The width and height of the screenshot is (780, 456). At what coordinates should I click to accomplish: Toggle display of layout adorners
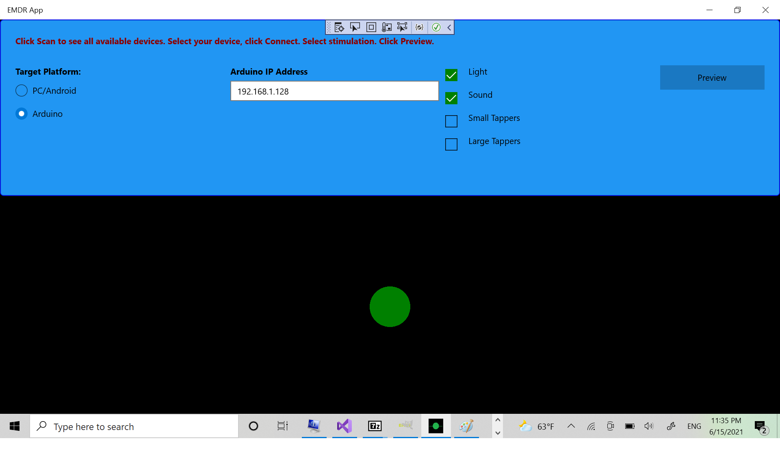pyautogui.click(x=371, y=27)
